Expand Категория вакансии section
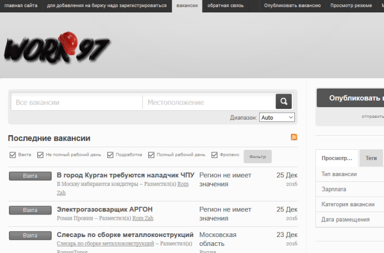Screen dimensions: 384x253 click(348, 204)
